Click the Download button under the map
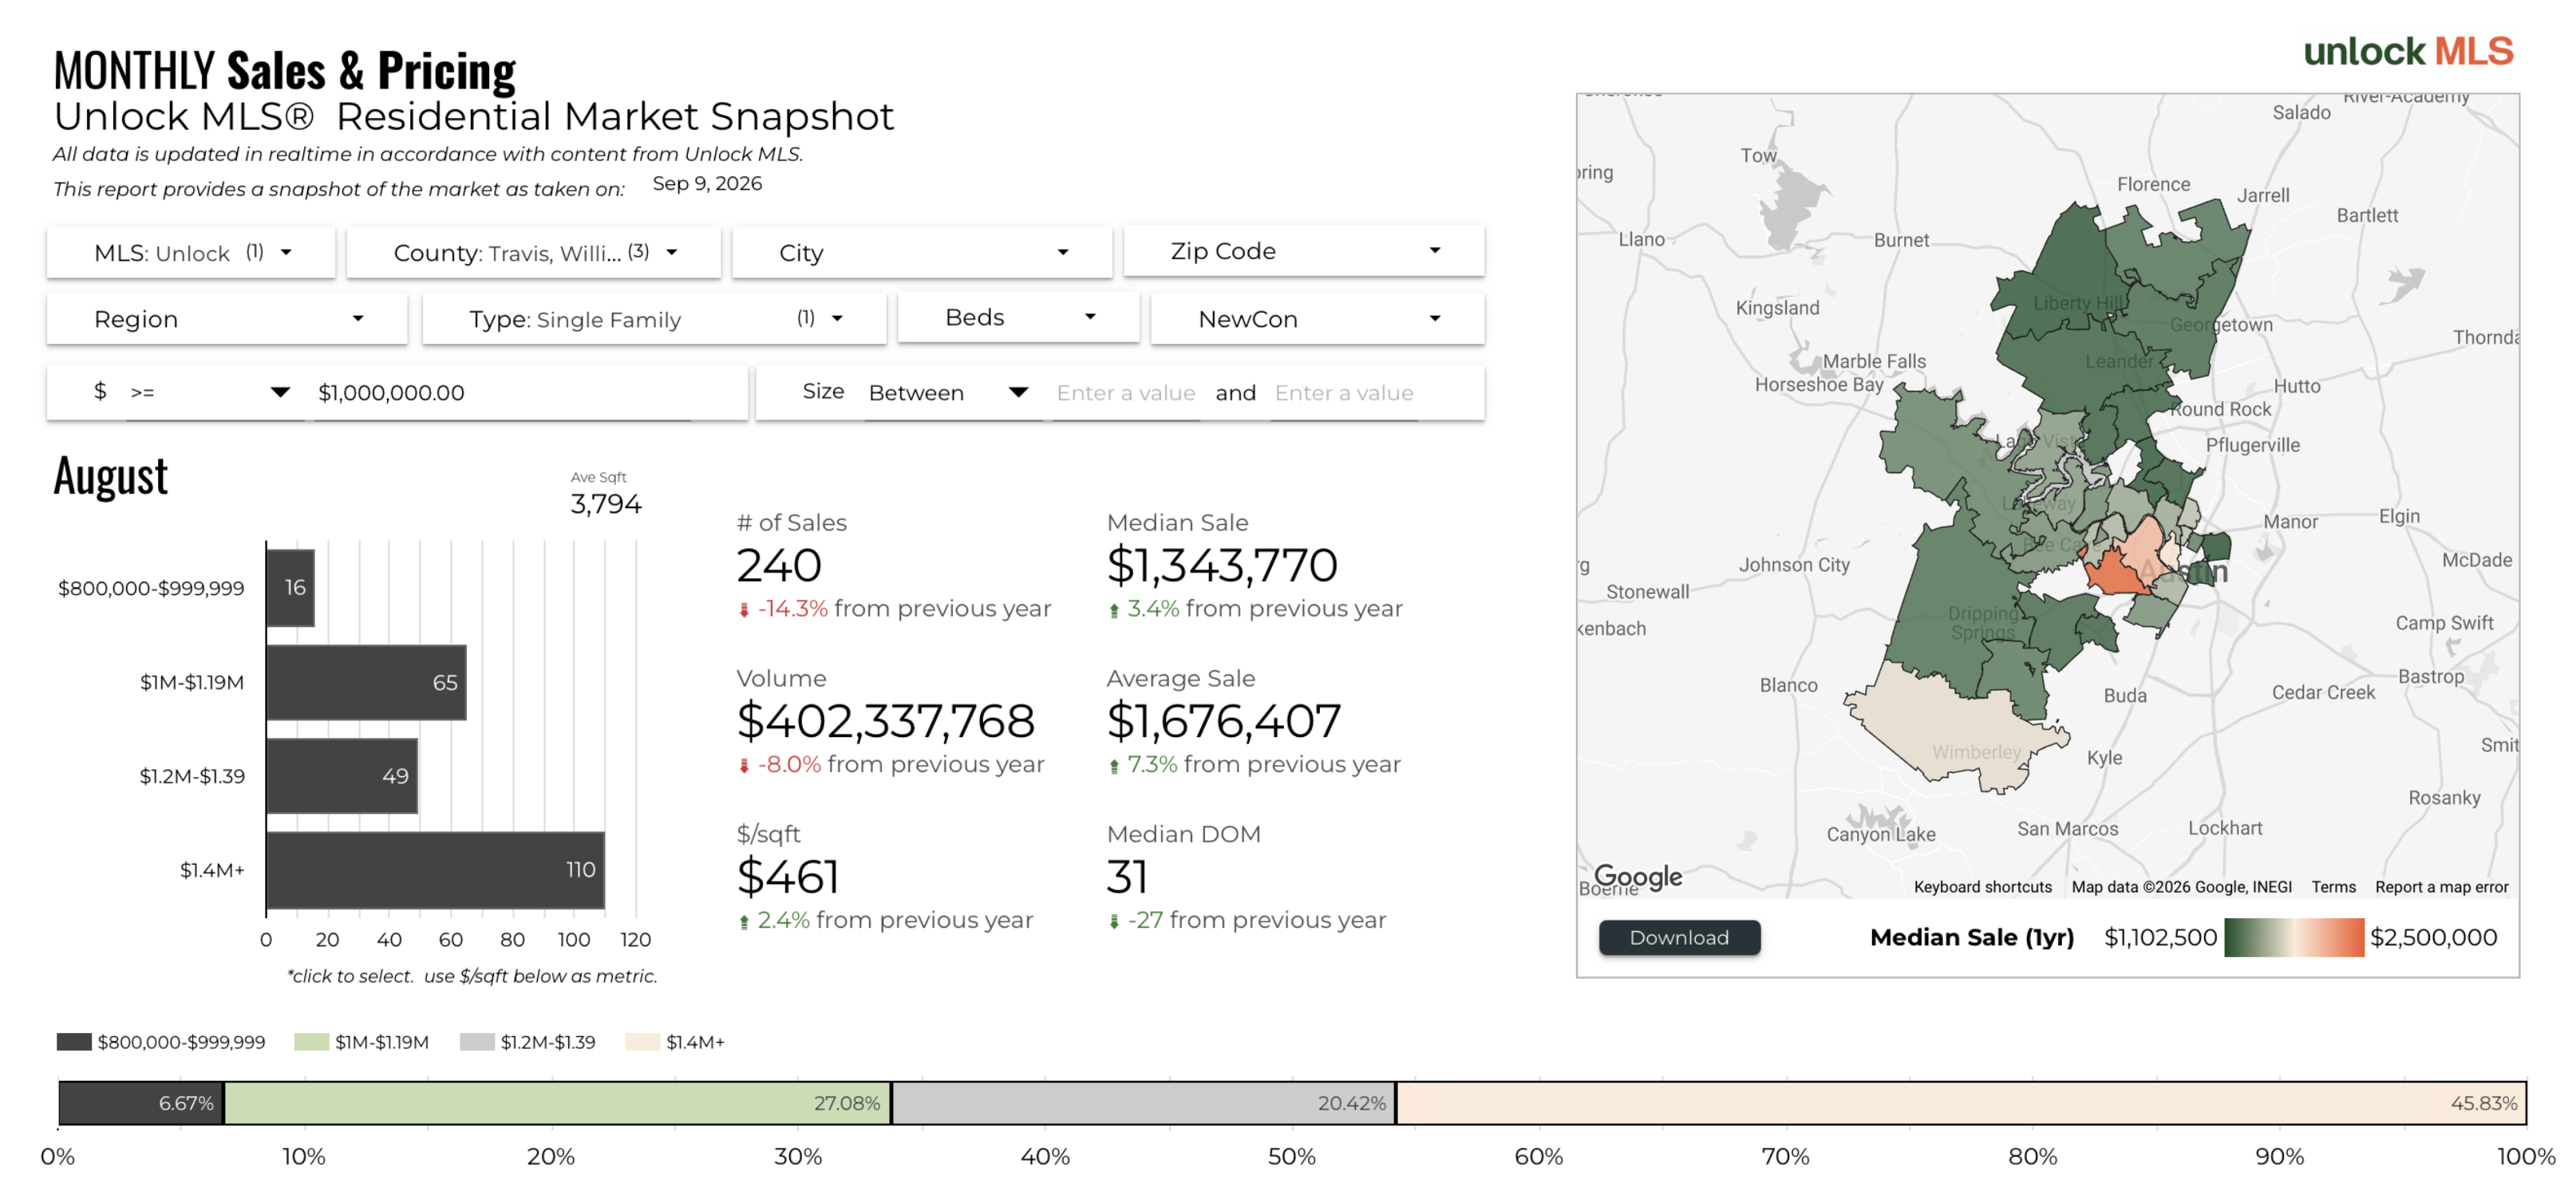2576x1187 pixels. (x=1679, y=937)
